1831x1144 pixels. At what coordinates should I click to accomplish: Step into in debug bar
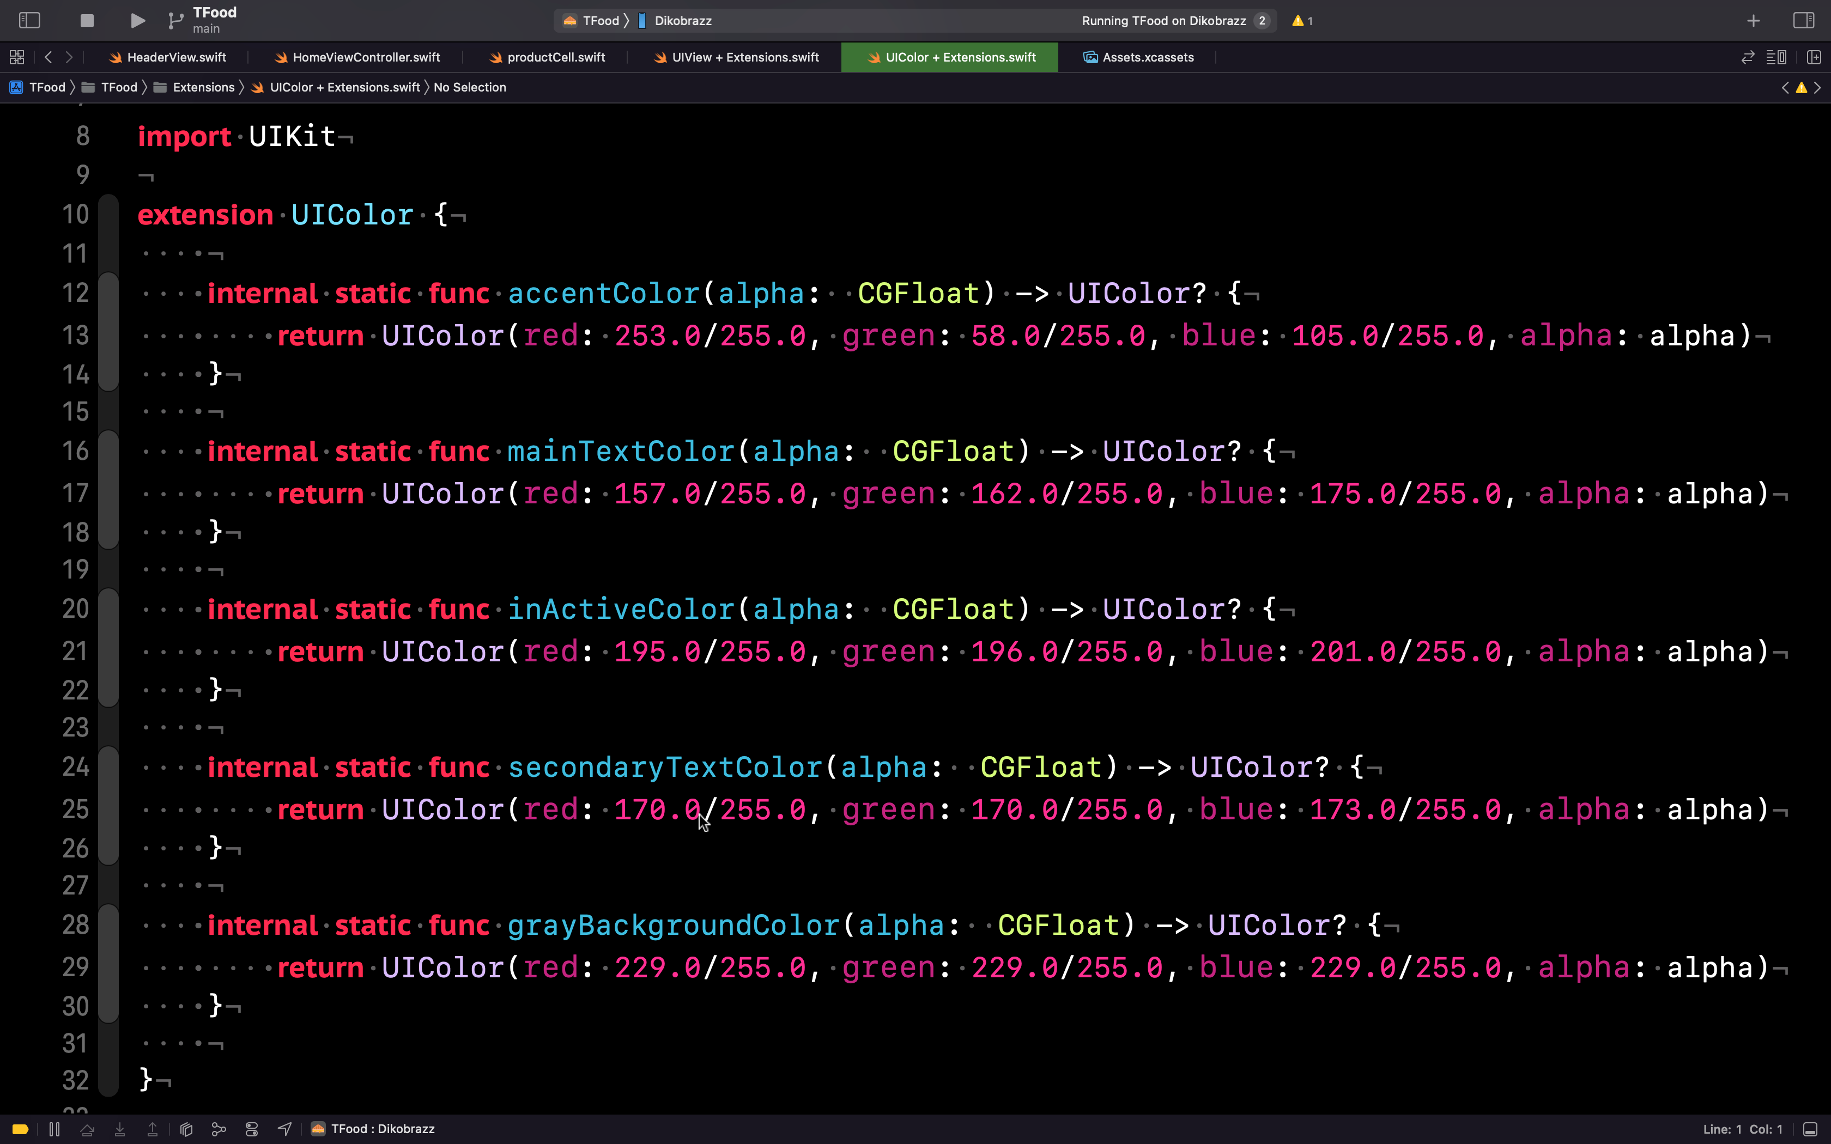pyautogui.click(x=119, y=1129)
